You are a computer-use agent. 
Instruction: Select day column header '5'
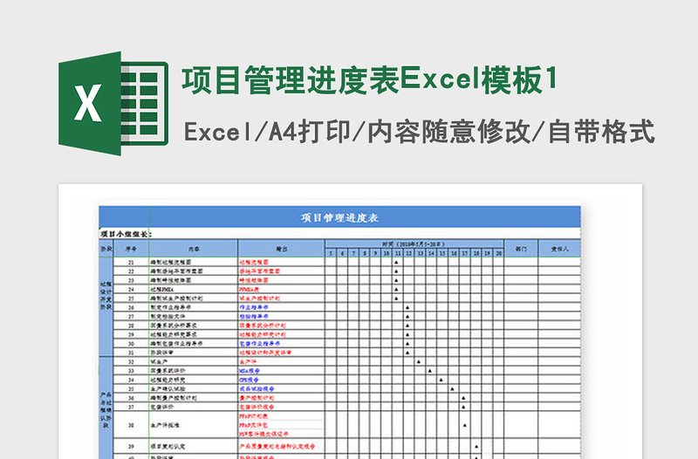pos(331,253)
